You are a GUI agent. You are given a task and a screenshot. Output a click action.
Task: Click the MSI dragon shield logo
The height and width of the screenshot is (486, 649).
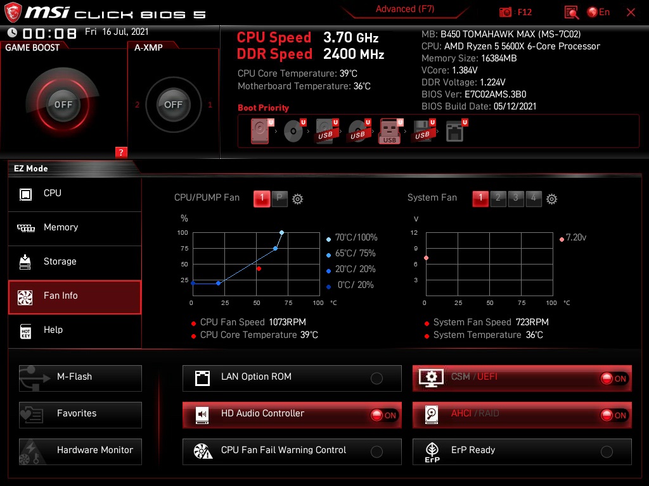[13, 12]
